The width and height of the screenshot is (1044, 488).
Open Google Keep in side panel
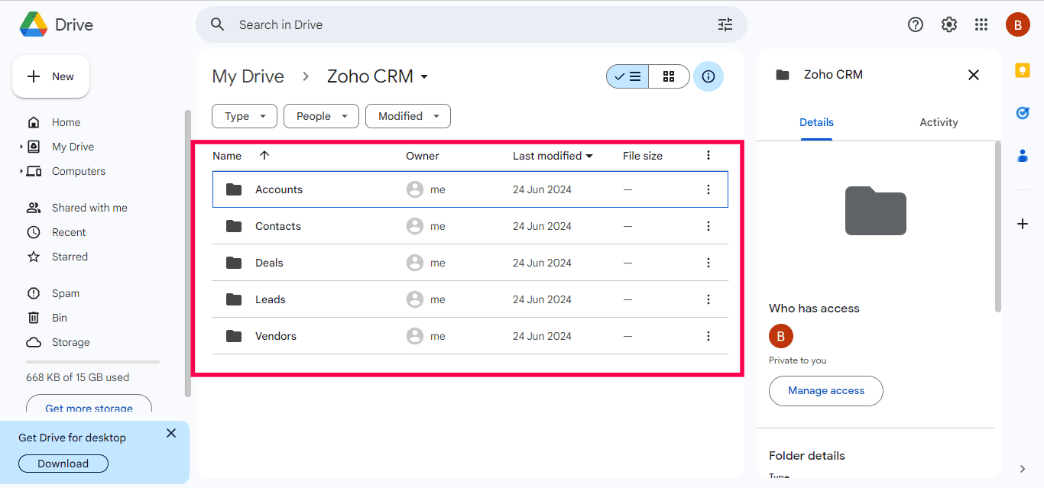(x=1023, y=70)
